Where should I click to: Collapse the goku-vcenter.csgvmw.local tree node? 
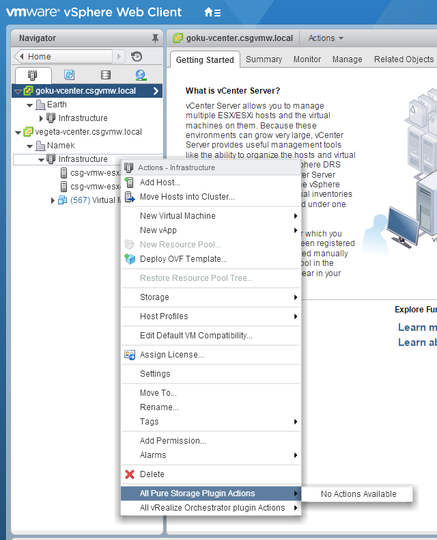18,92
